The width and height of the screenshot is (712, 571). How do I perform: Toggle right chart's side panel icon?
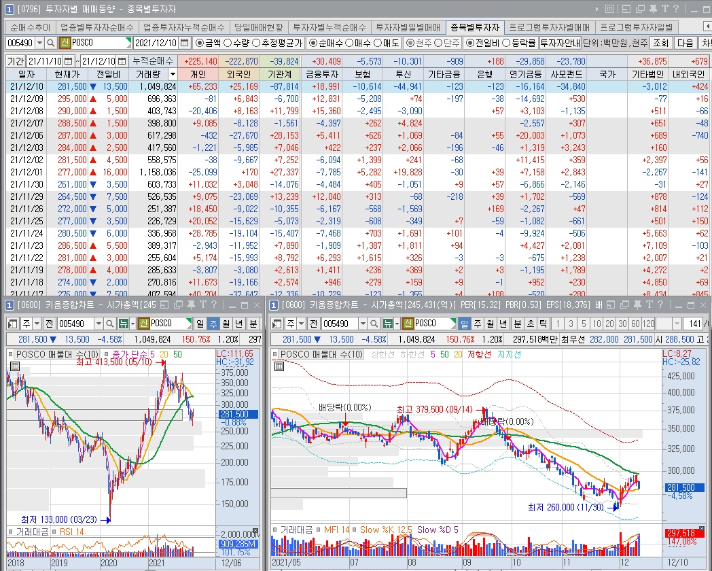(277, 324)
